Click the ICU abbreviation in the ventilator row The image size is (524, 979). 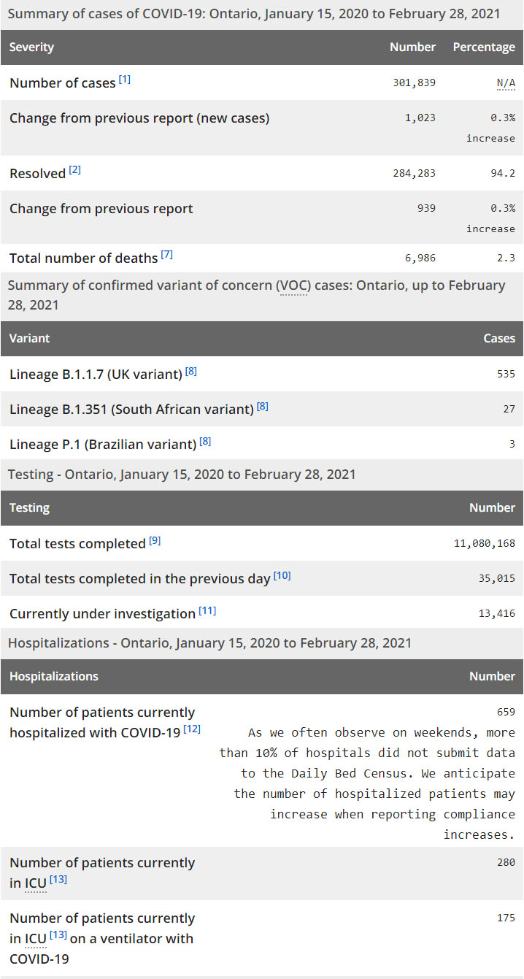pos(36,938)
